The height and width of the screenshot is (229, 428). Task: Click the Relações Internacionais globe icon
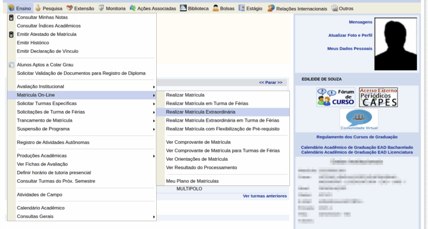(x=271, y=9)
